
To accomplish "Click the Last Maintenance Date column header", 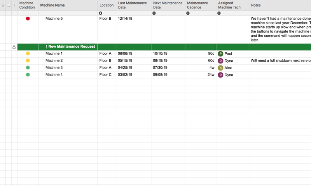I will coord(133,5).
